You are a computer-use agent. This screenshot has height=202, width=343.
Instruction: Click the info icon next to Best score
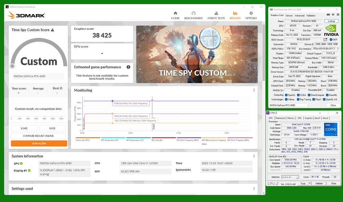pos(61,88)
